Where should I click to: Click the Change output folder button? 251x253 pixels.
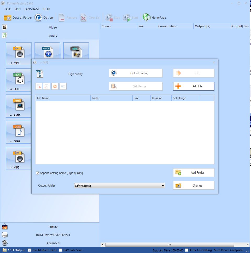(x=194, y=185)
